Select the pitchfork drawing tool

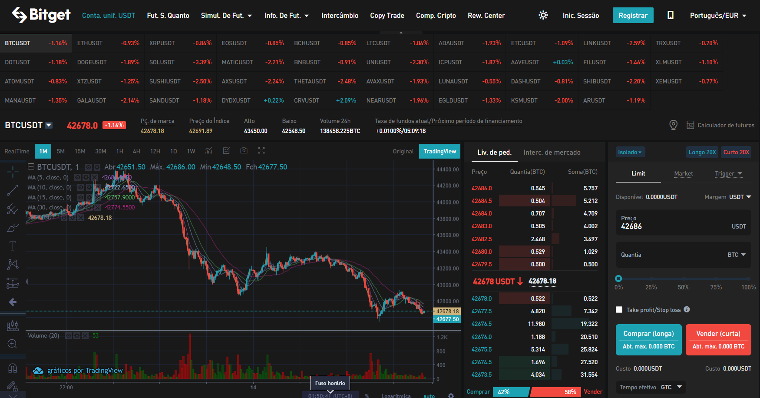tap(13, 209)
